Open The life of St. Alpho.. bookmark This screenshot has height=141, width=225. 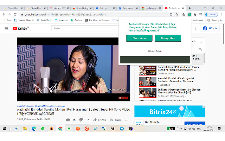(x=97, y=20)
